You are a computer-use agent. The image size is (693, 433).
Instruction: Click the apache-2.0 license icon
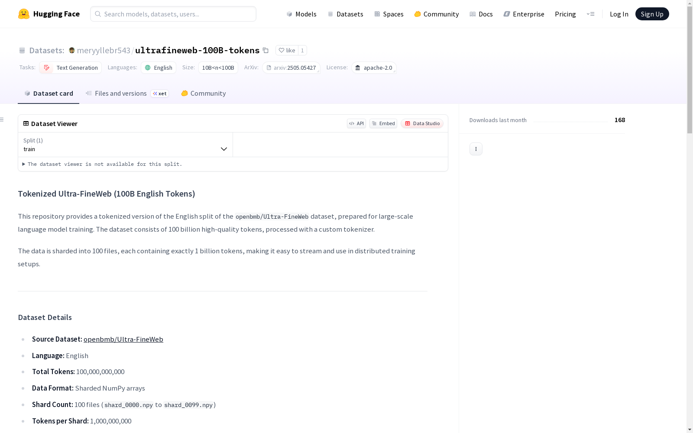(358, 68)
